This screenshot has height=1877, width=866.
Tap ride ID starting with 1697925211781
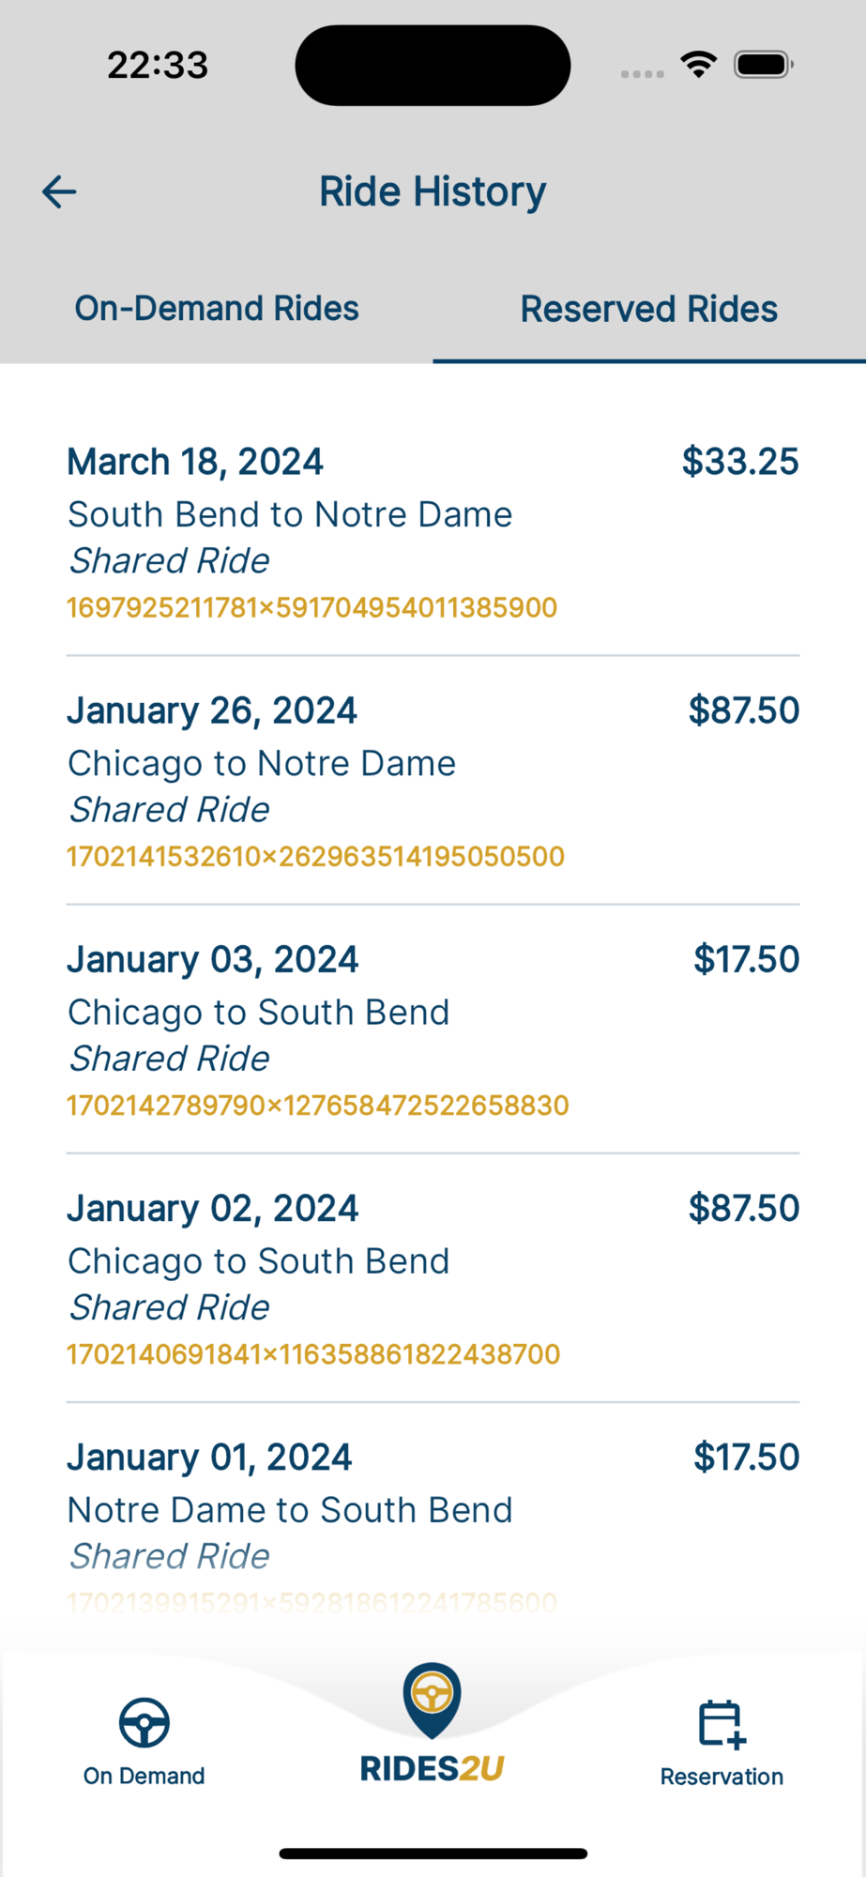(x=312, y=608)
